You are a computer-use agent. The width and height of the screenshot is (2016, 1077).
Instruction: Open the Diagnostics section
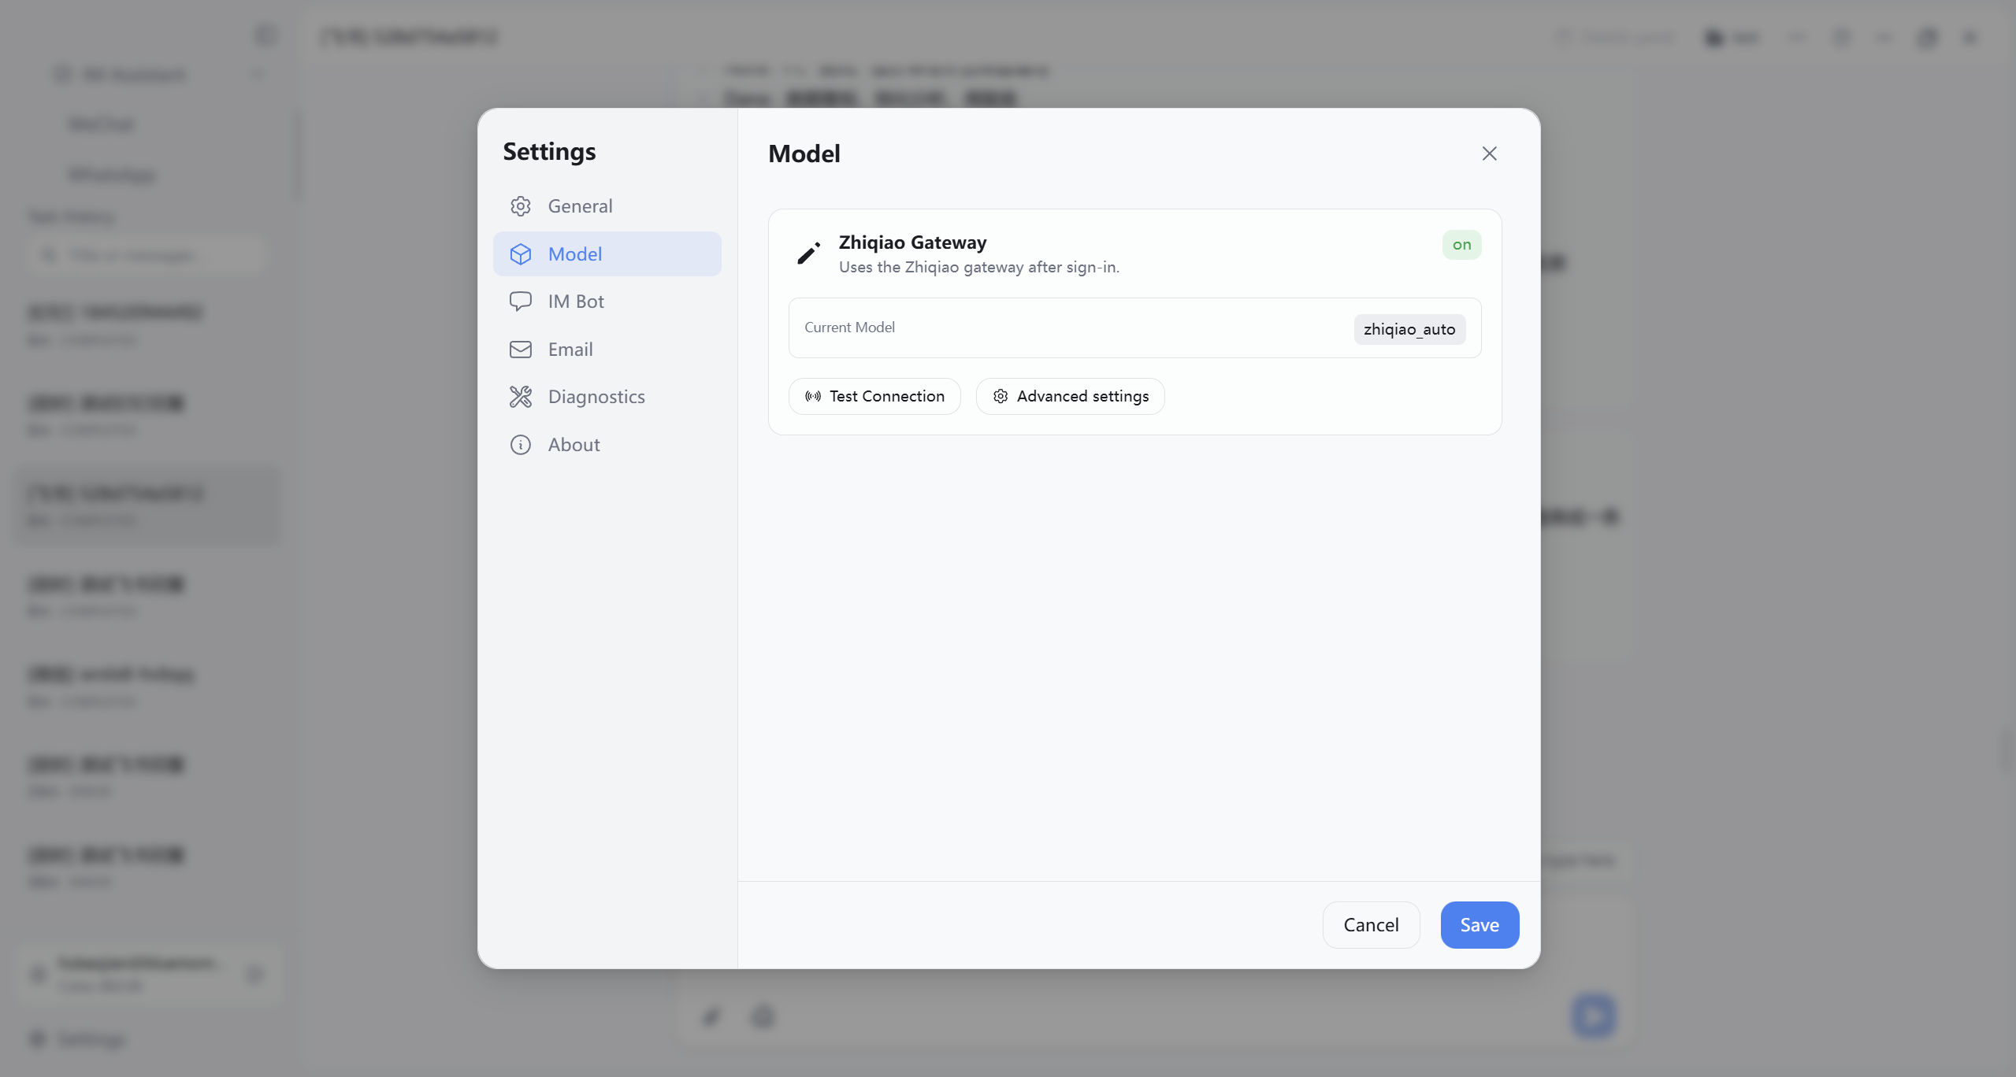tap(607, 397)
